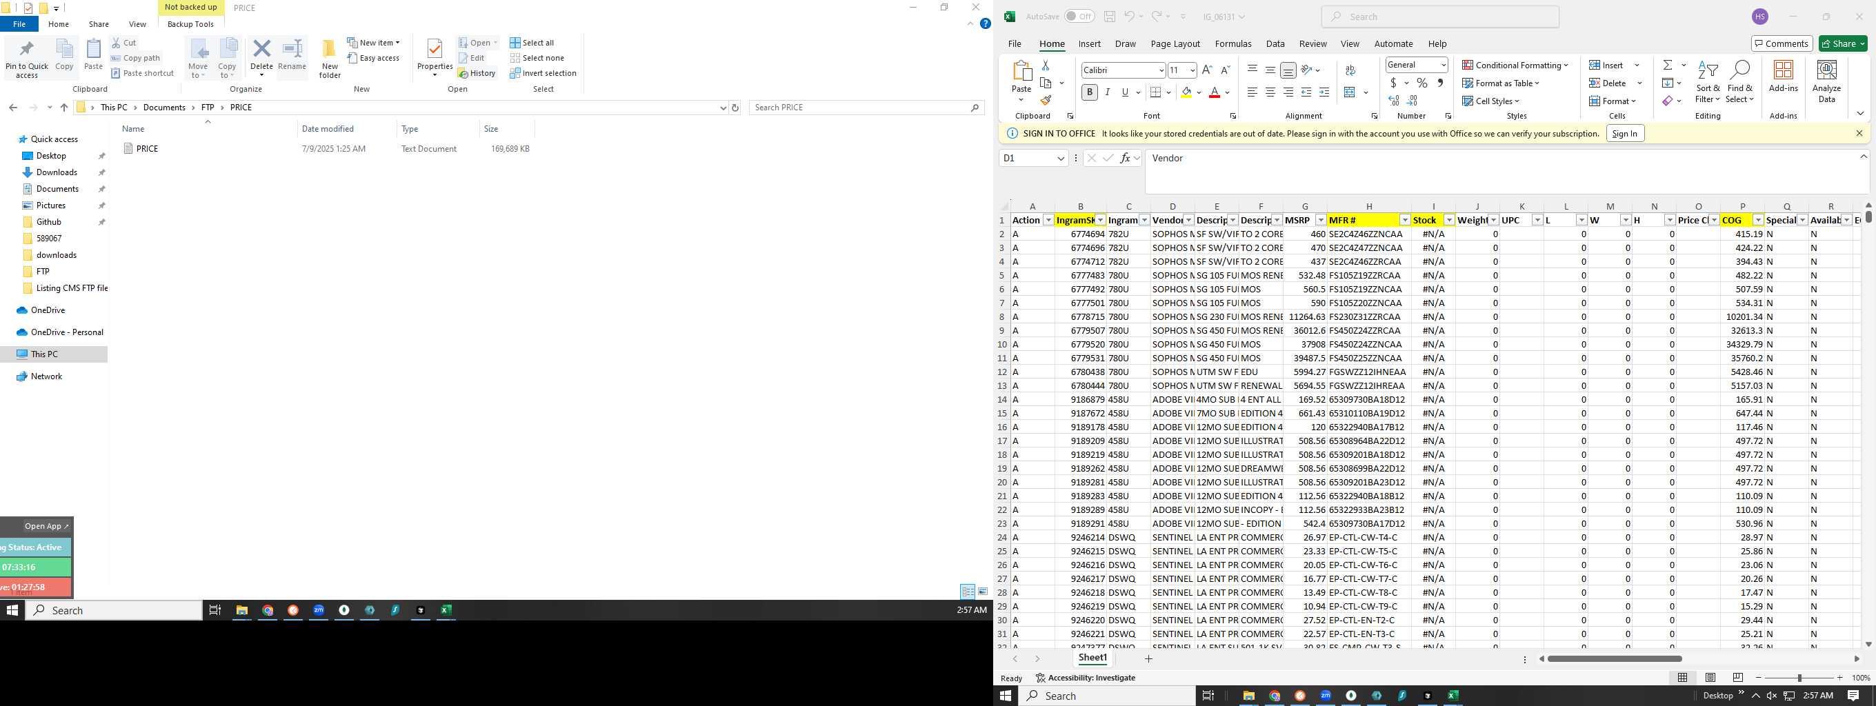Click the AutoSum sigma icon
Screen dimensions: 1876x706
click(x=1667, y=65)
